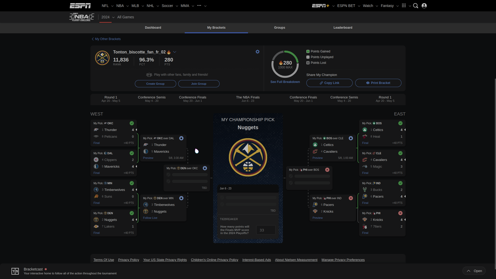The height and width of the screenshot is (279, 496).
Task: Click the 280 points progress ring
Action: point(285,64)
